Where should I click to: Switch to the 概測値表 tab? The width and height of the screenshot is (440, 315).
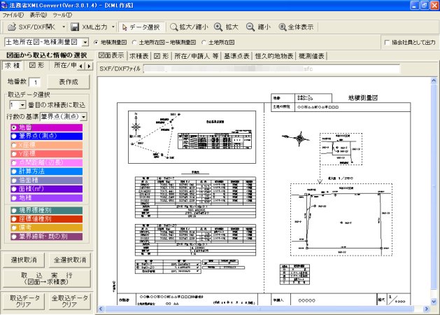[311, 56]
